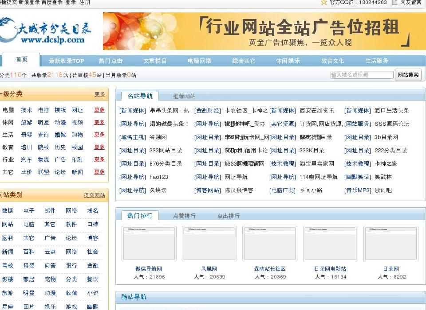426x310 pixels.
Task: Switch to the 点赞排行 tab
Action: coord(184,216)
